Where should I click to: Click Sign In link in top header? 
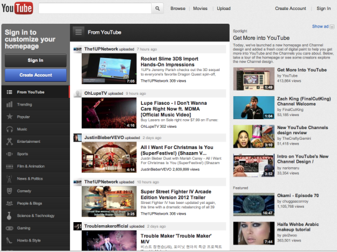tap(323, 9)
